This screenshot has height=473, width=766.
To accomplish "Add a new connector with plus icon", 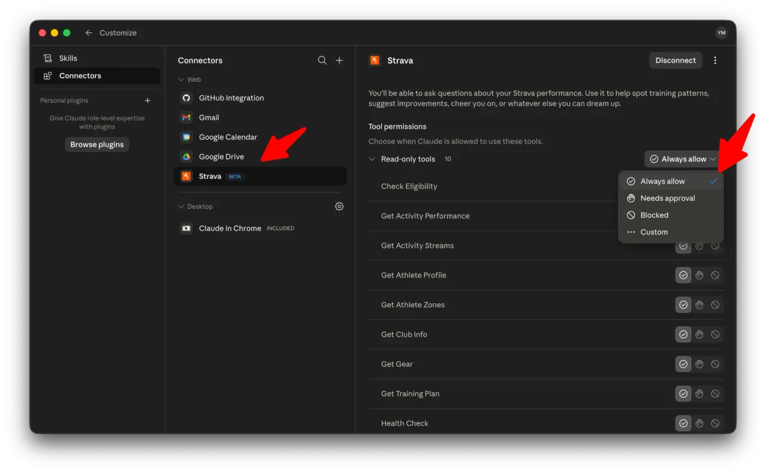I will click(339, 60).
